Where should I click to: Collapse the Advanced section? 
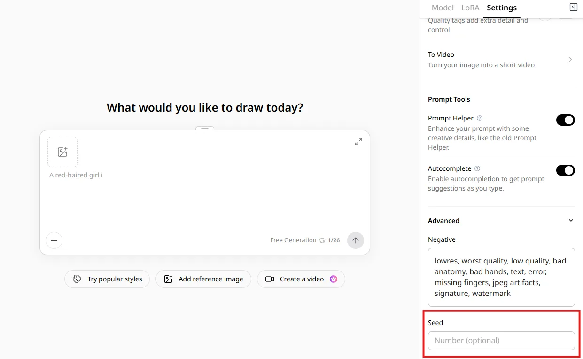pyautogui.click(x=501, y=221)
